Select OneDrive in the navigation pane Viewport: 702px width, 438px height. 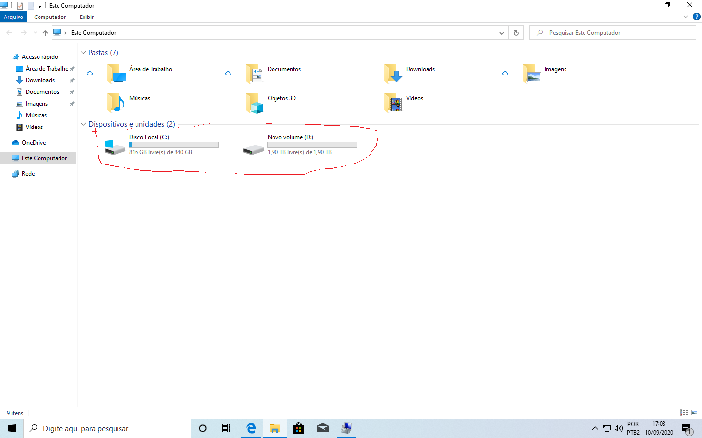pos(34,143)
